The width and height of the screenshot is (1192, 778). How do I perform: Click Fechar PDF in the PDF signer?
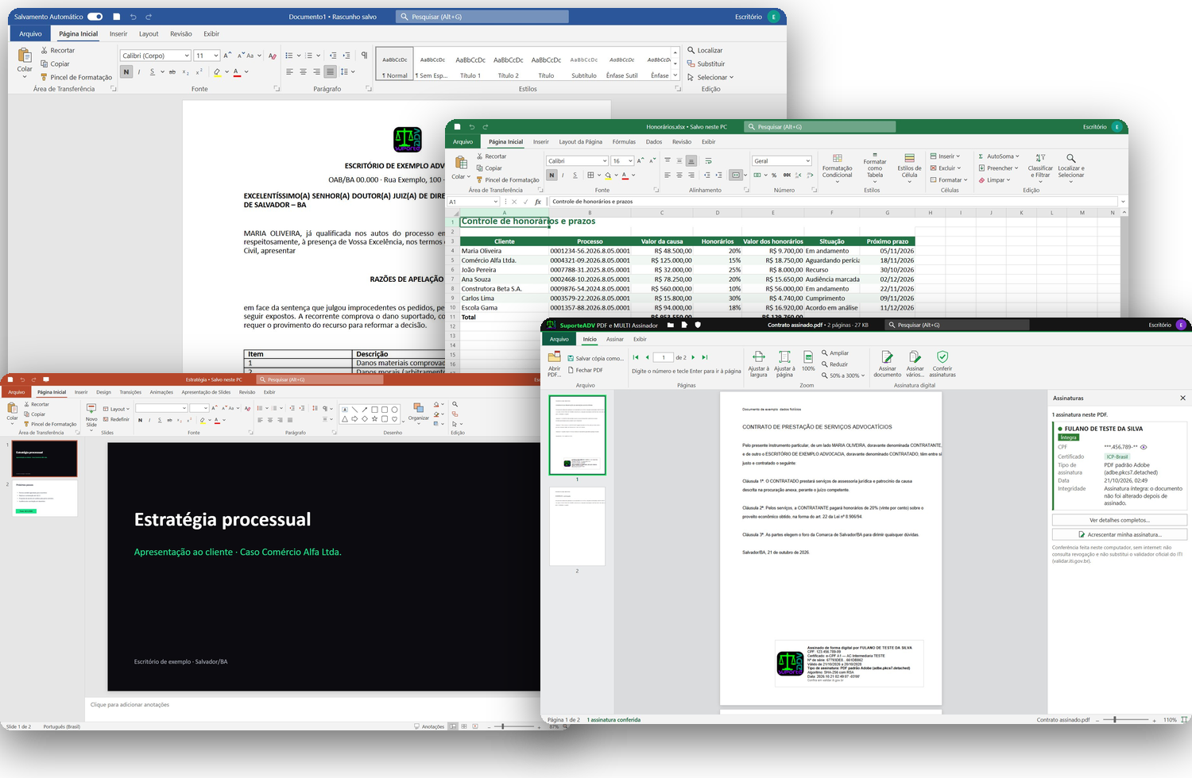pyautogui.click(x=586, y=370)
